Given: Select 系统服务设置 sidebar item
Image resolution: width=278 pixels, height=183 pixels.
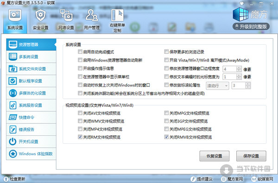Looking at the screenshot, I should coord(31,105).
